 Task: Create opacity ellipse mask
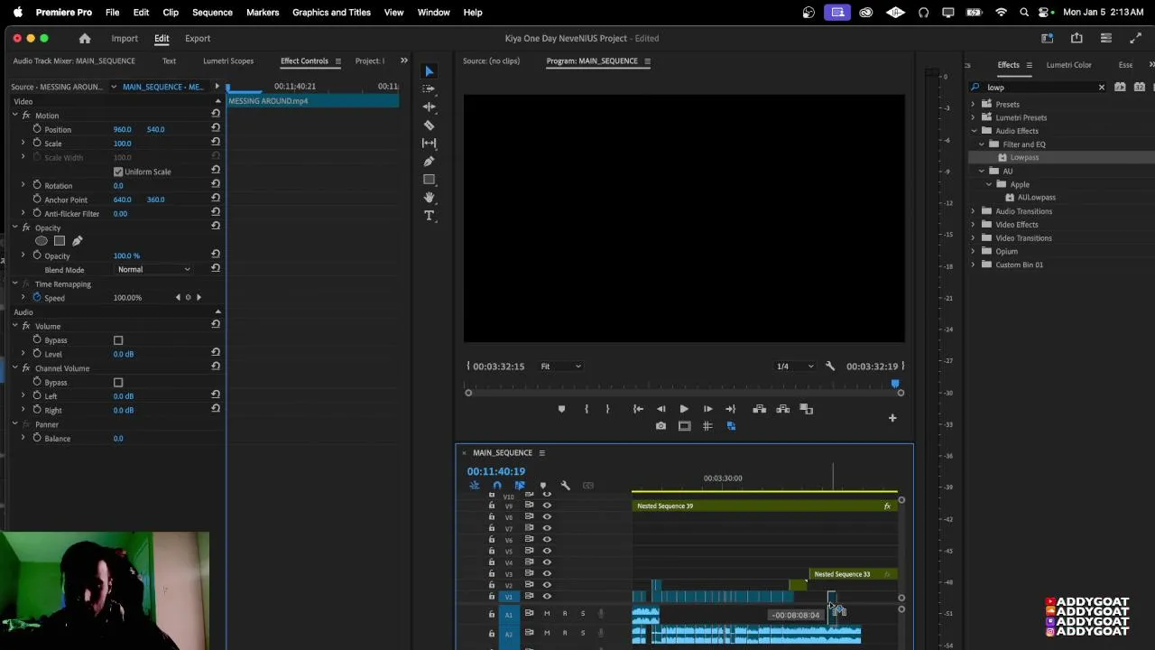coord(42,241)
